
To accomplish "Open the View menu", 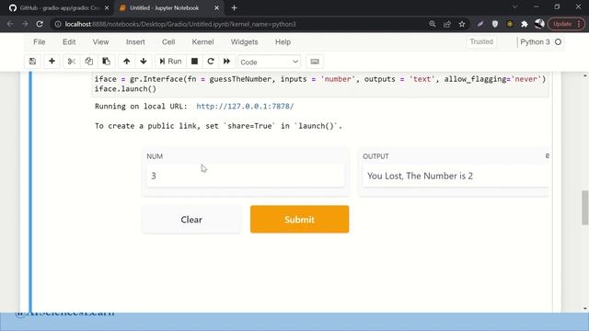I will tap(100, 42).
